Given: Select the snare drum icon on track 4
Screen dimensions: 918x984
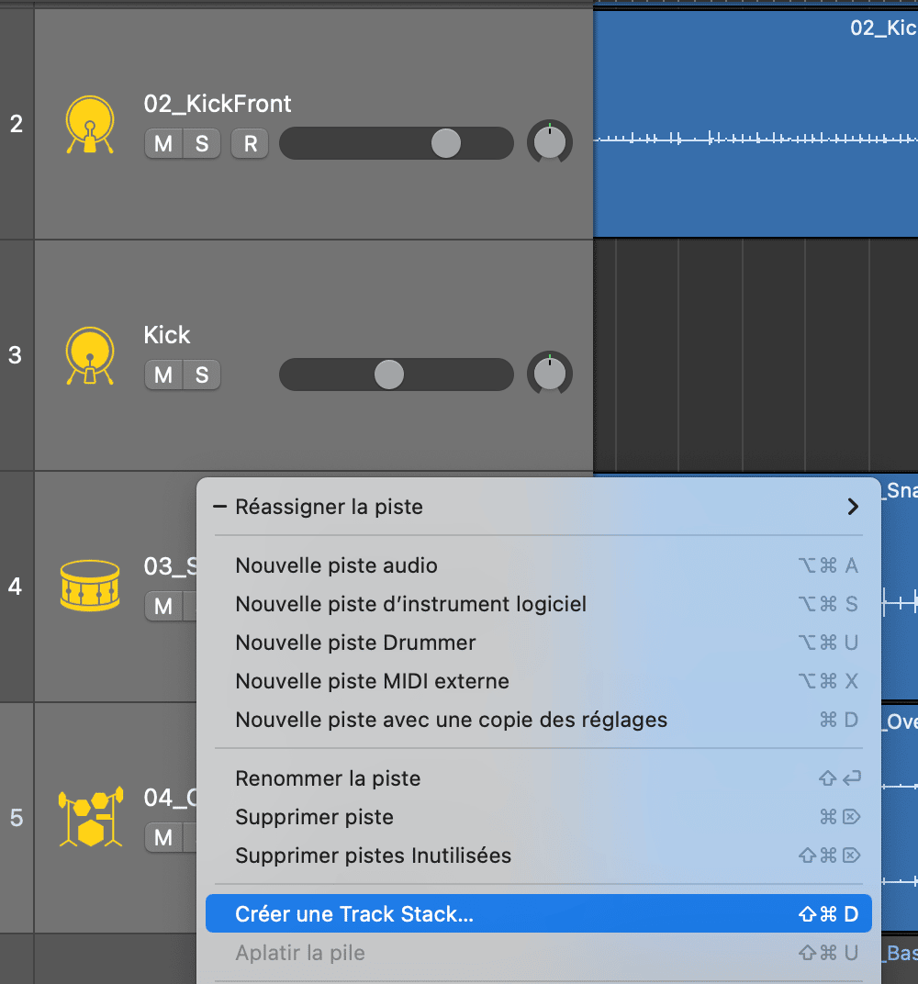Looking at the screenshot, I should coord(90,586).
